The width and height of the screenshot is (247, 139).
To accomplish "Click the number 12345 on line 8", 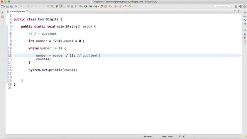I will [x=58, y=41].
